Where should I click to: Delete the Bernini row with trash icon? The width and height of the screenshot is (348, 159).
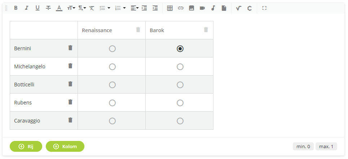(x=70, y=48)
